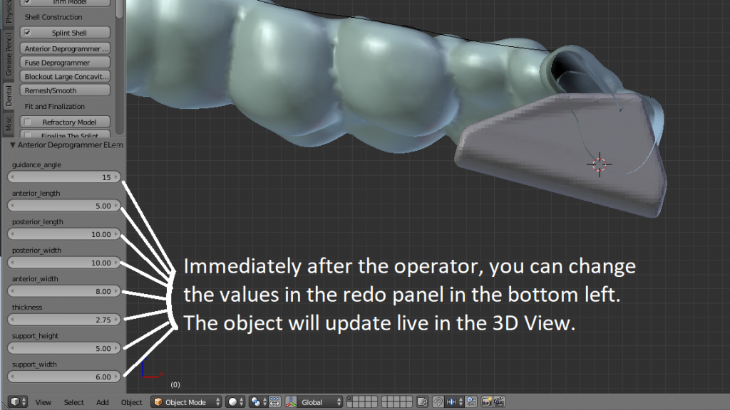This screenshot has width=730, height=410.
Task: Toggle the snap magnet icon
Action: point(438,402)
